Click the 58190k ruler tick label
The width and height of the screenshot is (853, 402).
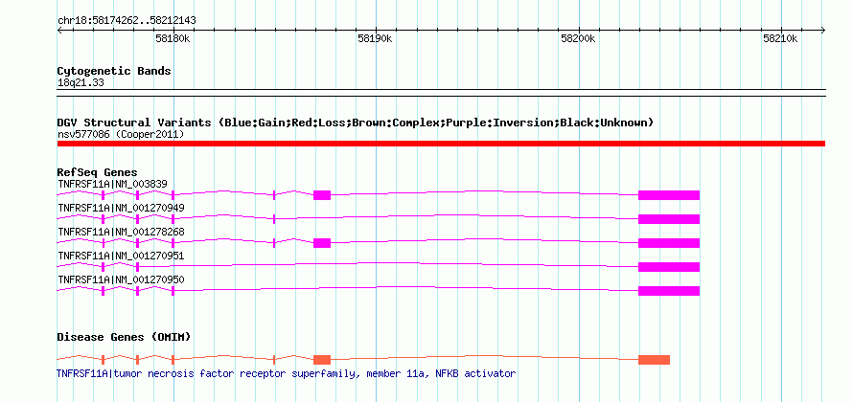pyautogui.click(x=375, y=38)
